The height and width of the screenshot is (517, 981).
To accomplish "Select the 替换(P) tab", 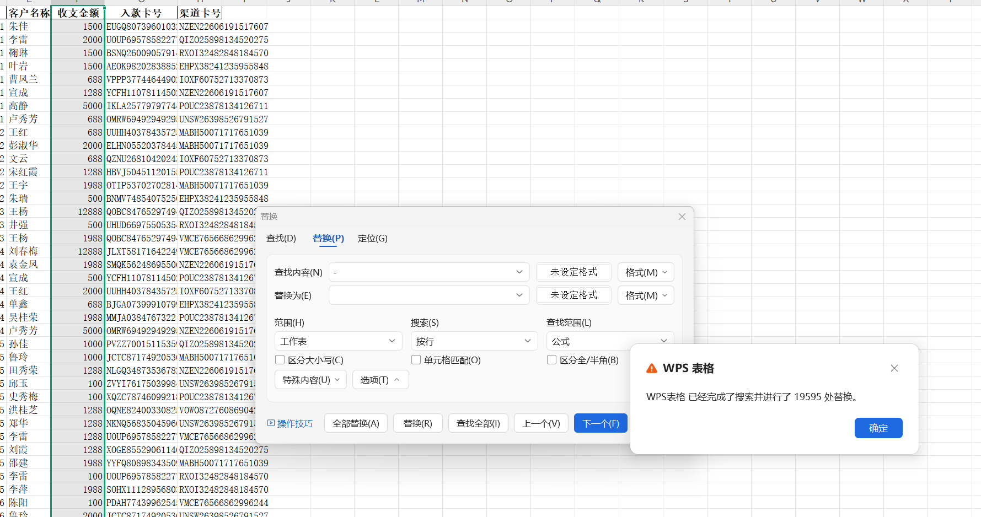I will [x=328, y=238].
